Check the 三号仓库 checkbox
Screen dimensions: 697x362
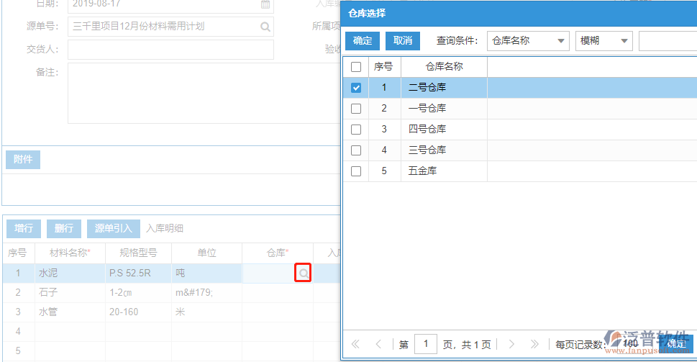[355, 150]
